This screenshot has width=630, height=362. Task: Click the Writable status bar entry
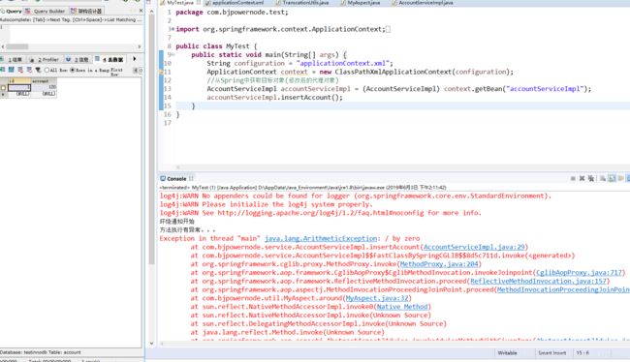[507, 353]
